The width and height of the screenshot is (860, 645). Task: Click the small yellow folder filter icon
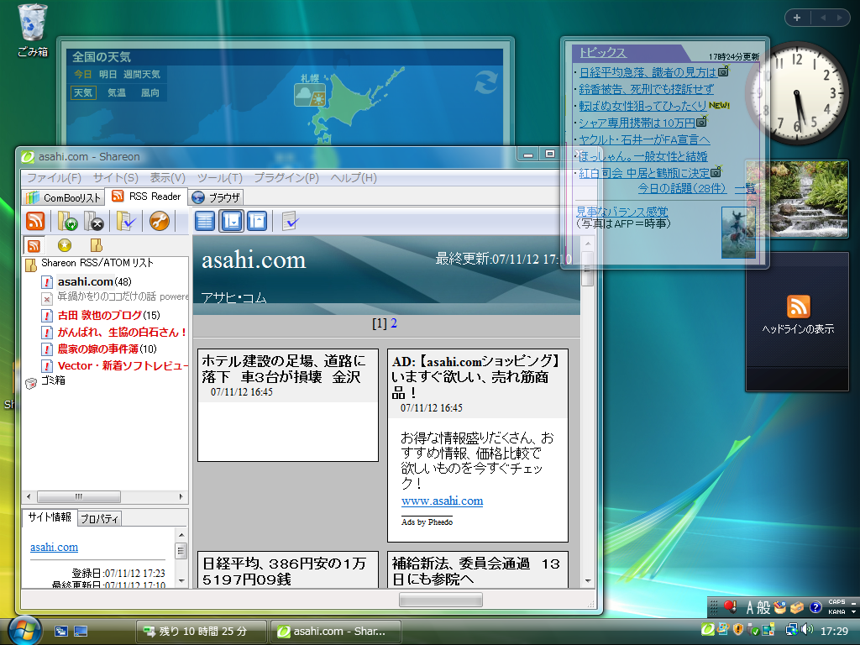[97, 245]
